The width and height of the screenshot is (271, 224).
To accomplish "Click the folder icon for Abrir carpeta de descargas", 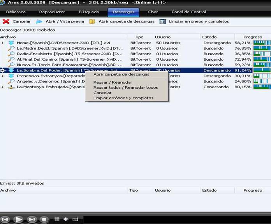I will coord(92,21).
